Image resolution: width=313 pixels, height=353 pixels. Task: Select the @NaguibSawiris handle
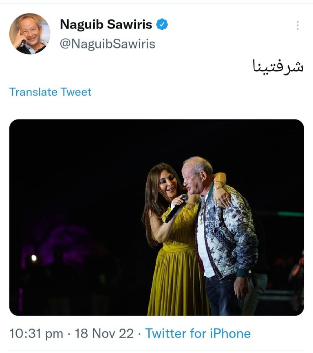(x=108, y=44)
